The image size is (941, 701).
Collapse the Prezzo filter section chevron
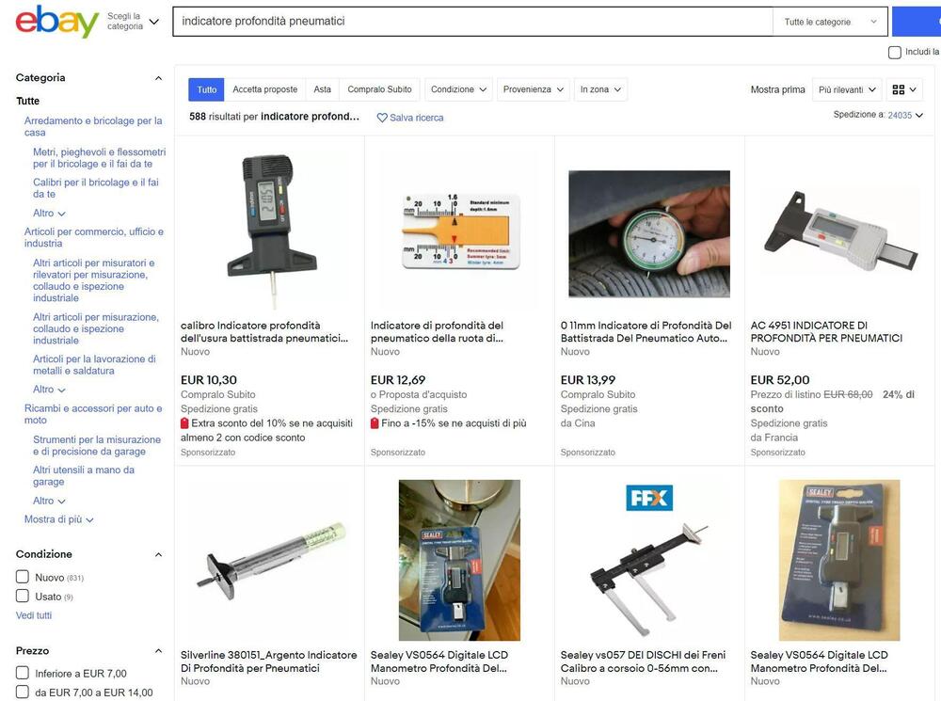pos(158,651)
